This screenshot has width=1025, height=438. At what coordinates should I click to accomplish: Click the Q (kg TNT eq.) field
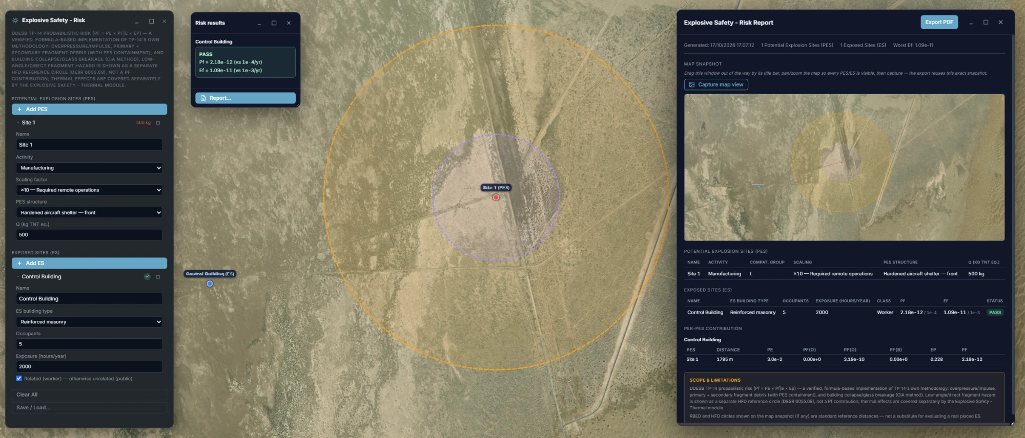tap(89, 235)
